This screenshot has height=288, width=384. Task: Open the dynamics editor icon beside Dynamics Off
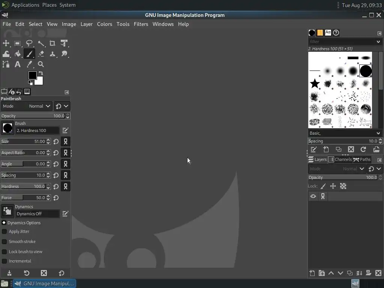pyautogui.click(x=65, y=214)
